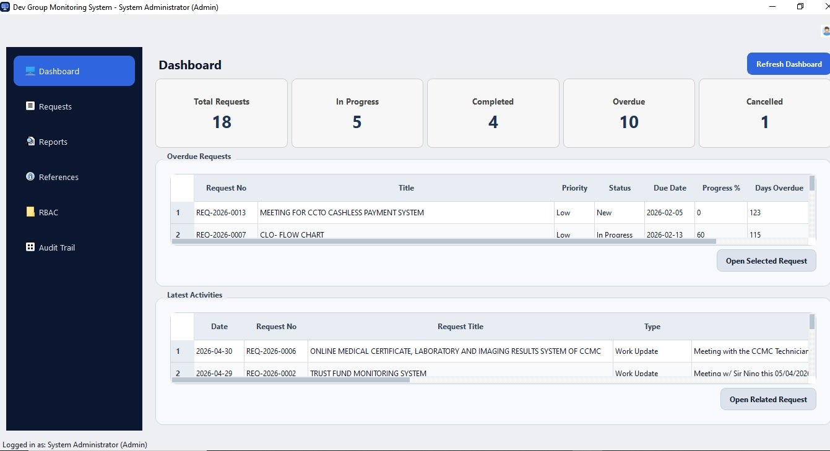Image resolution: width=830 pixels, height=451 pixels.
Task: Select row header 1 in Latest Activities
Action: [183, 351]
